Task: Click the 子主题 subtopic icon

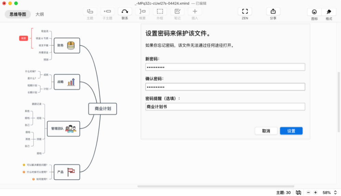Action: click(x=107, y=11)
